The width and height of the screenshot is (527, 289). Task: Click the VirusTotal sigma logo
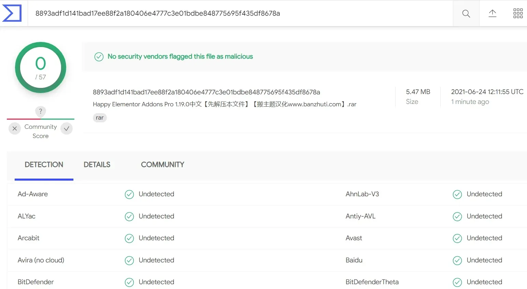point(12,13)
